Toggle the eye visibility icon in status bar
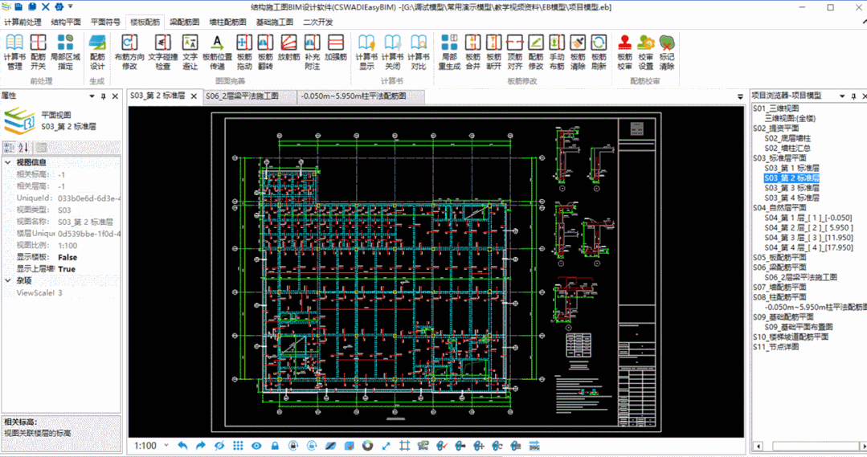Viewport: 867px width, 457px height. [x=256, y=446]
